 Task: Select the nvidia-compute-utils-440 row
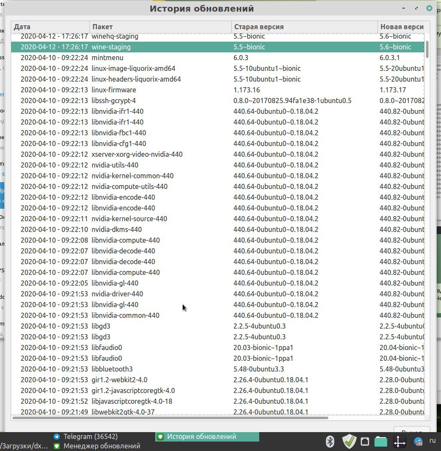pyautogui.click(x=217, y=186)
